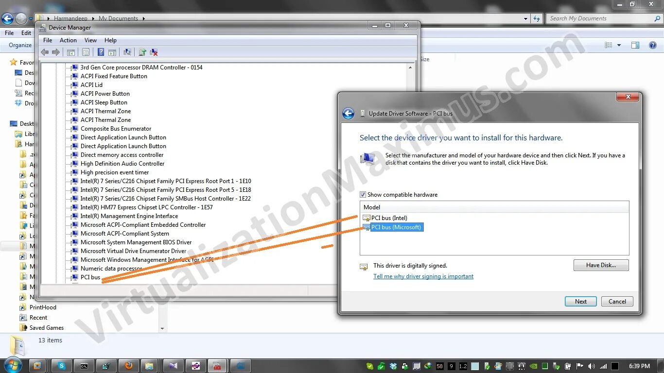
Task: Select Saved Games in Explorer sidebar
Action: tap(47, 328)
